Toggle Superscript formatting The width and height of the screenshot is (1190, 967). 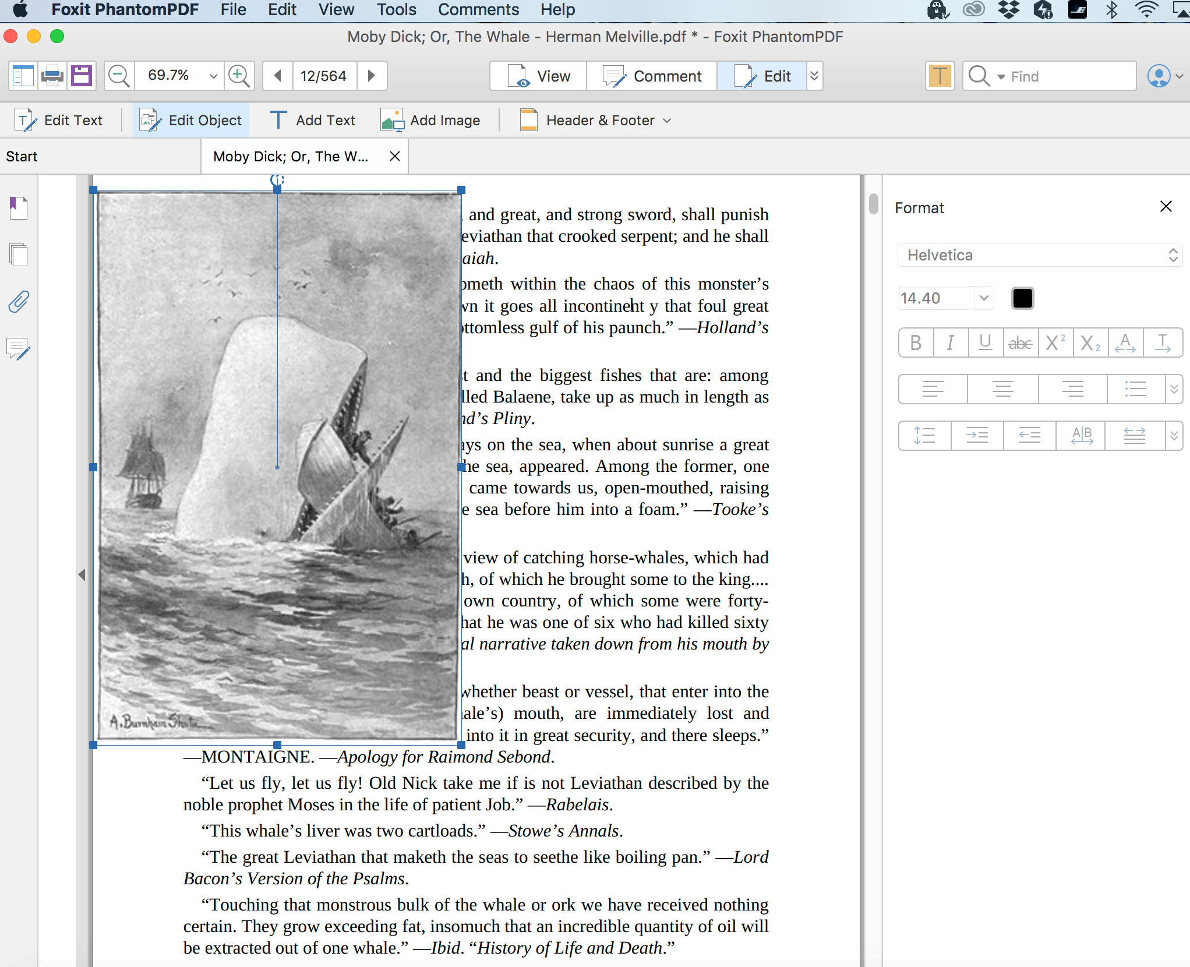click(1055, 343)
